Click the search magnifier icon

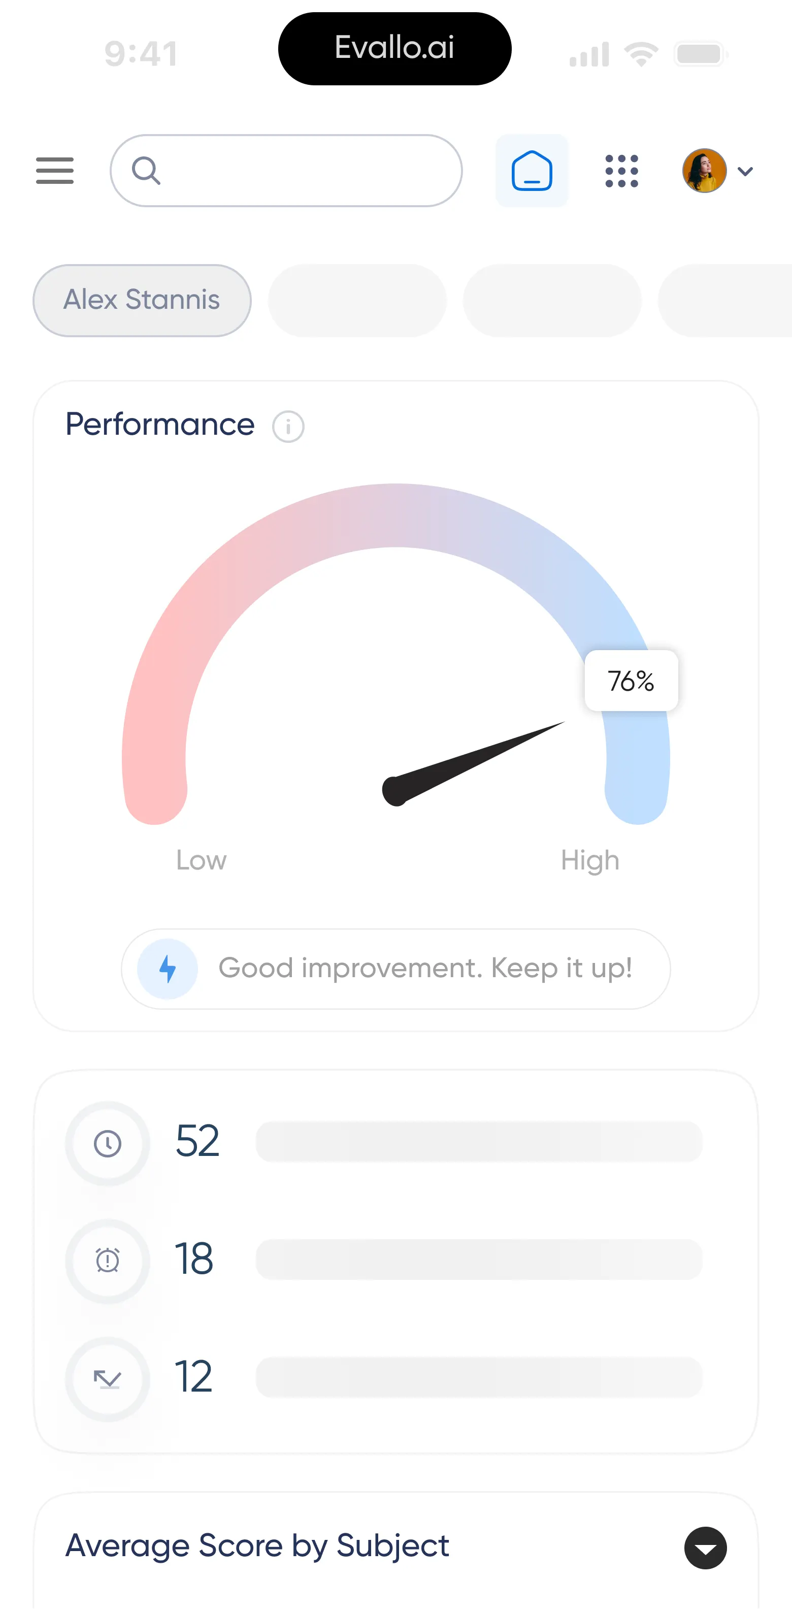coord(147,170)
